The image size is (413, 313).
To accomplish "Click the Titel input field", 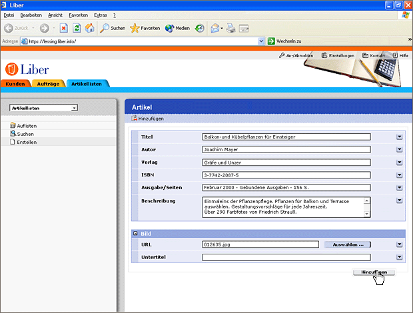I will pyautogui.click(x=286, y=137).
